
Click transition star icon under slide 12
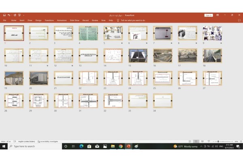[72, 66]
